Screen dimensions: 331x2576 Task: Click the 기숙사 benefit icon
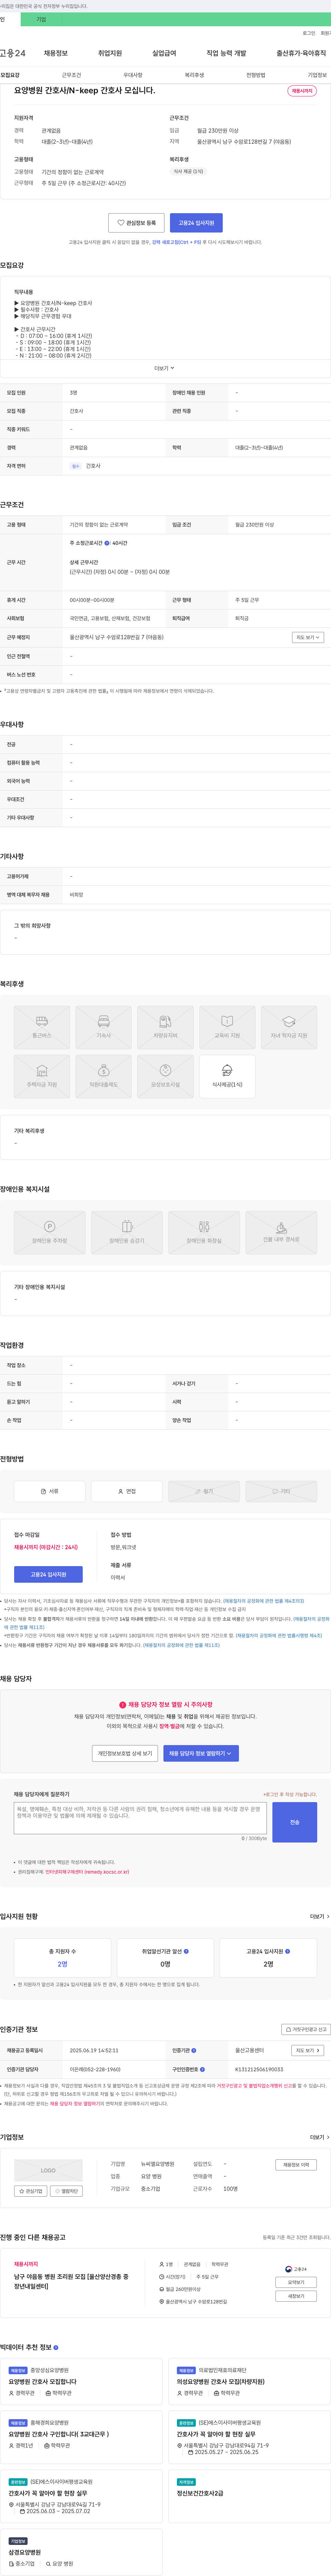click(x=104, y=1027)
